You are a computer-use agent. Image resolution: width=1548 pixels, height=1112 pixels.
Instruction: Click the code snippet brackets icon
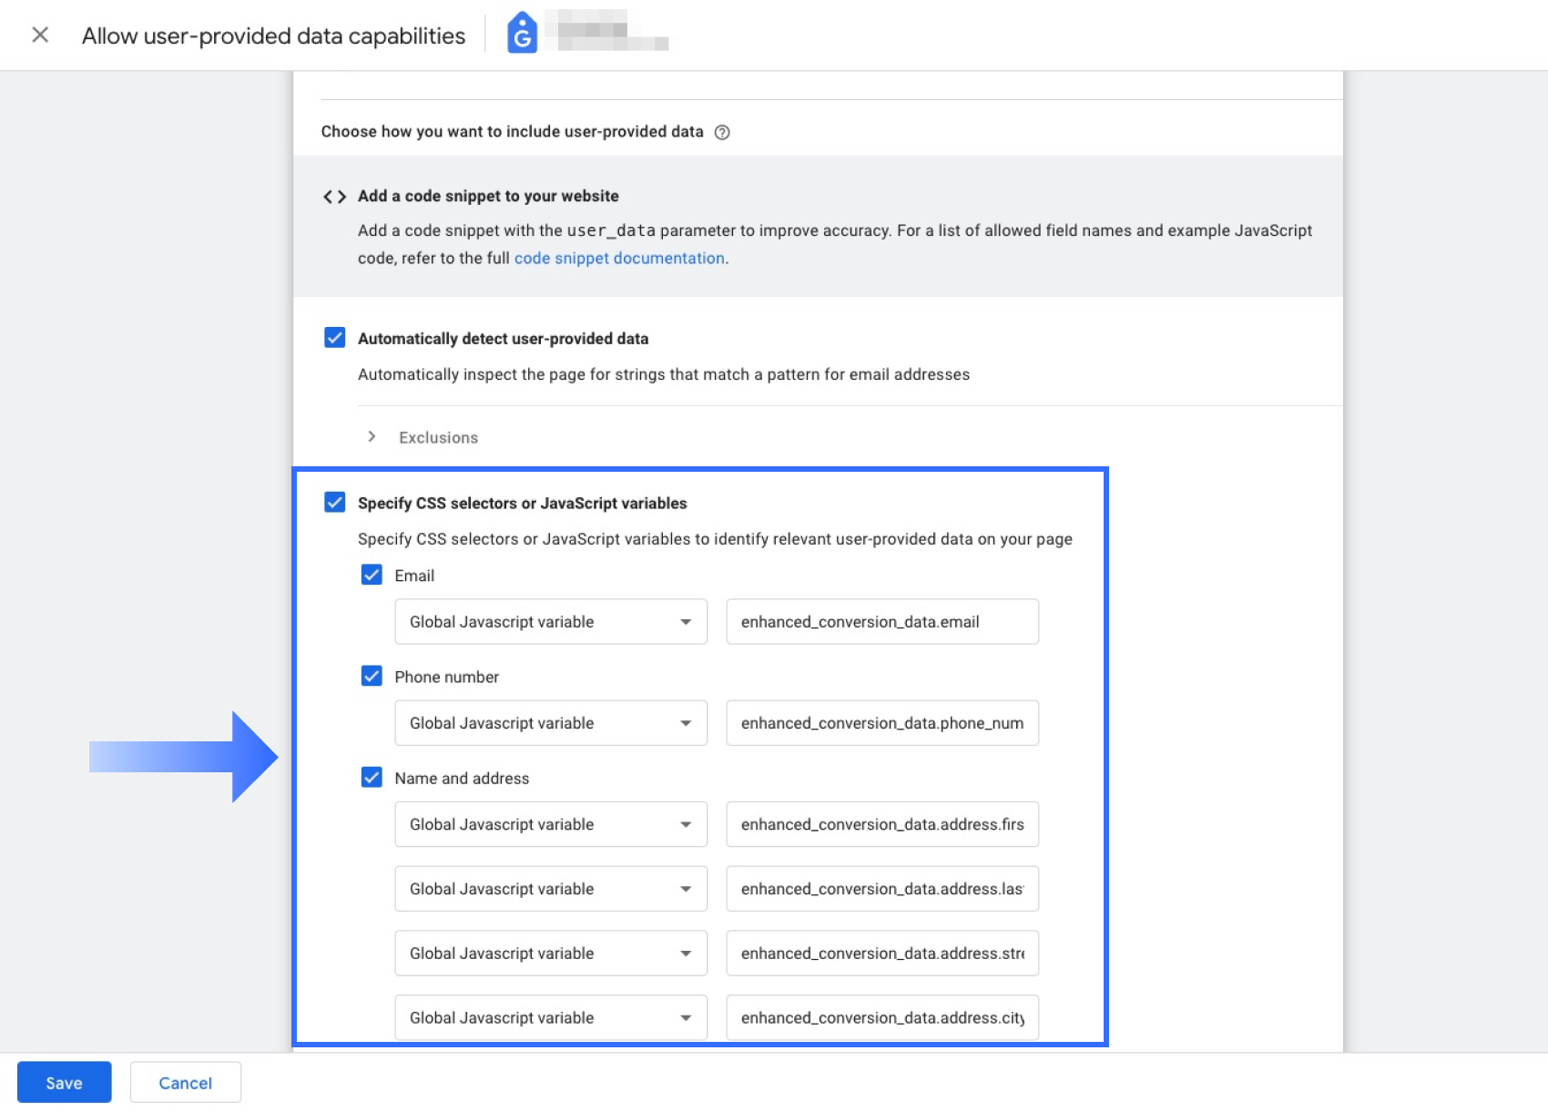tap(335, 197)
